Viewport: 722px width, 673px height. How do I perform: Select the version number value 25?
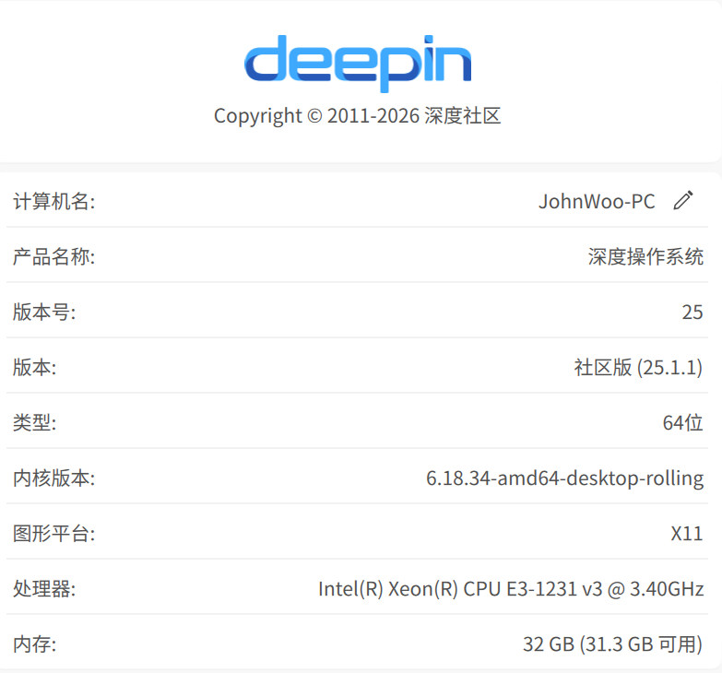[x=692, y=313]
